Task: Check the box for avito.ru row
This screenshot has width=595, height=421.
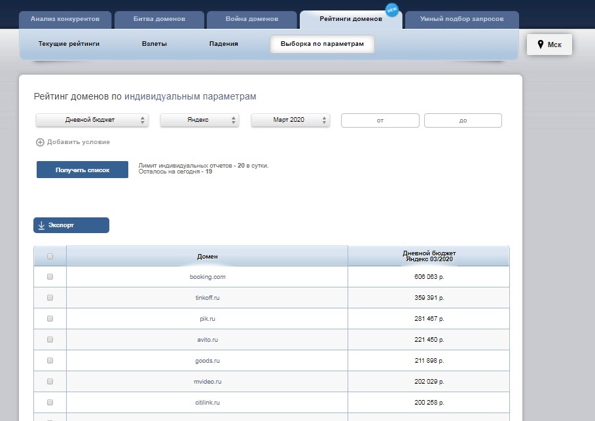Action: (x=50, y=339)
